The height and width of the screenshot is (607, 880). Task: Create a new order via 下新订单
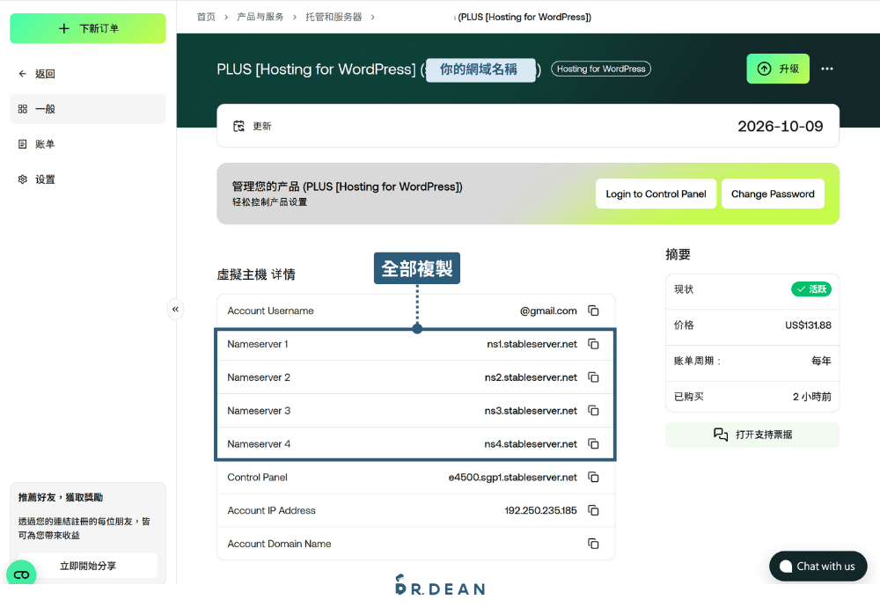coord(87,28)
